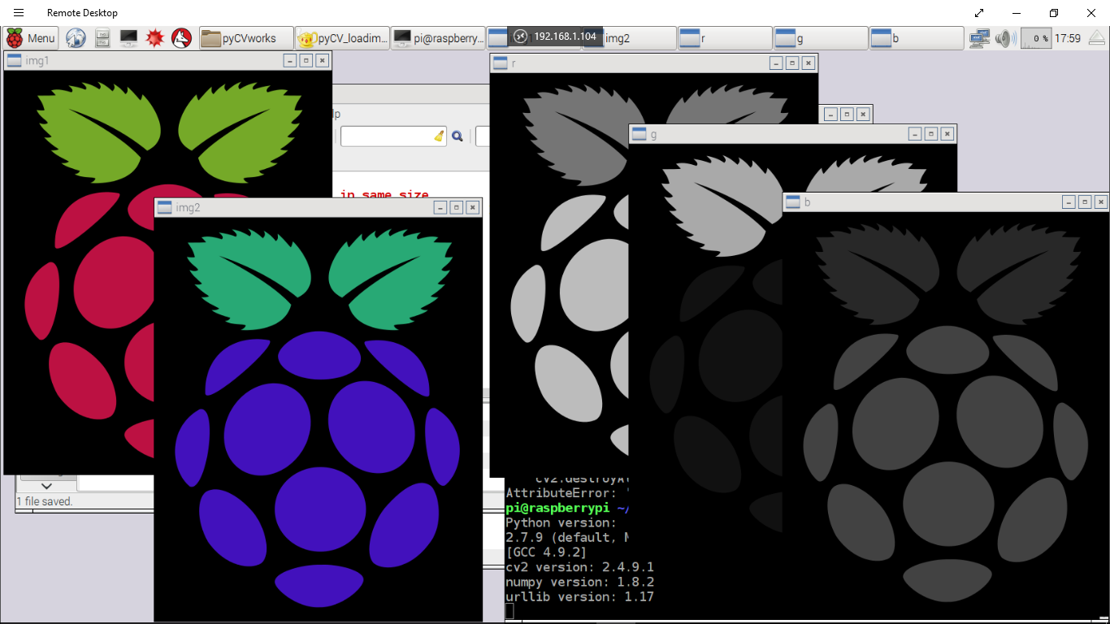Close the r window
1110x624 pixels.
pos(808,63)
